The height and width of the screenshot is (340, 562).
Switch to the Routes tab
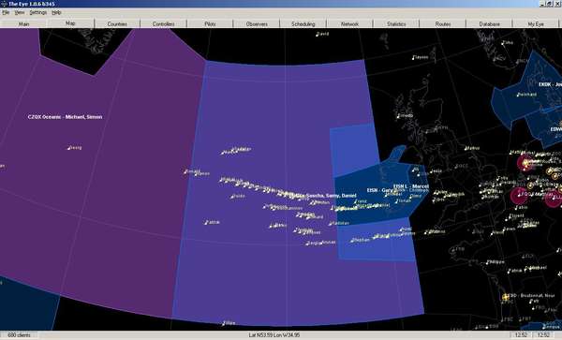443,24
